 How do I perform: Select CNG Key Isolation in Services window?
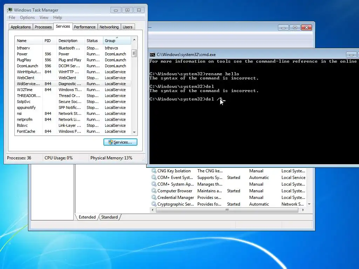(174, 171)
